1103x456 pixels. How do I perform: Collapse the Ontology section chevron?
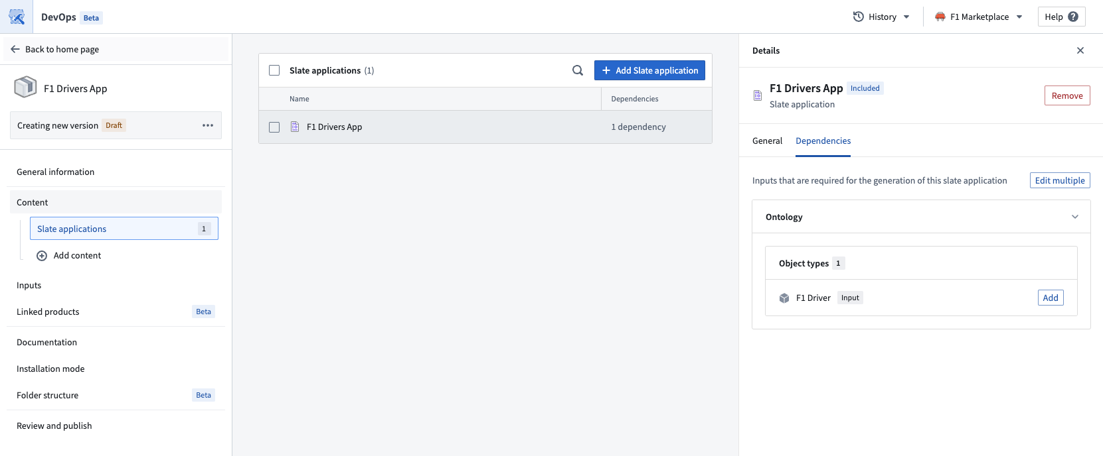1075,217
